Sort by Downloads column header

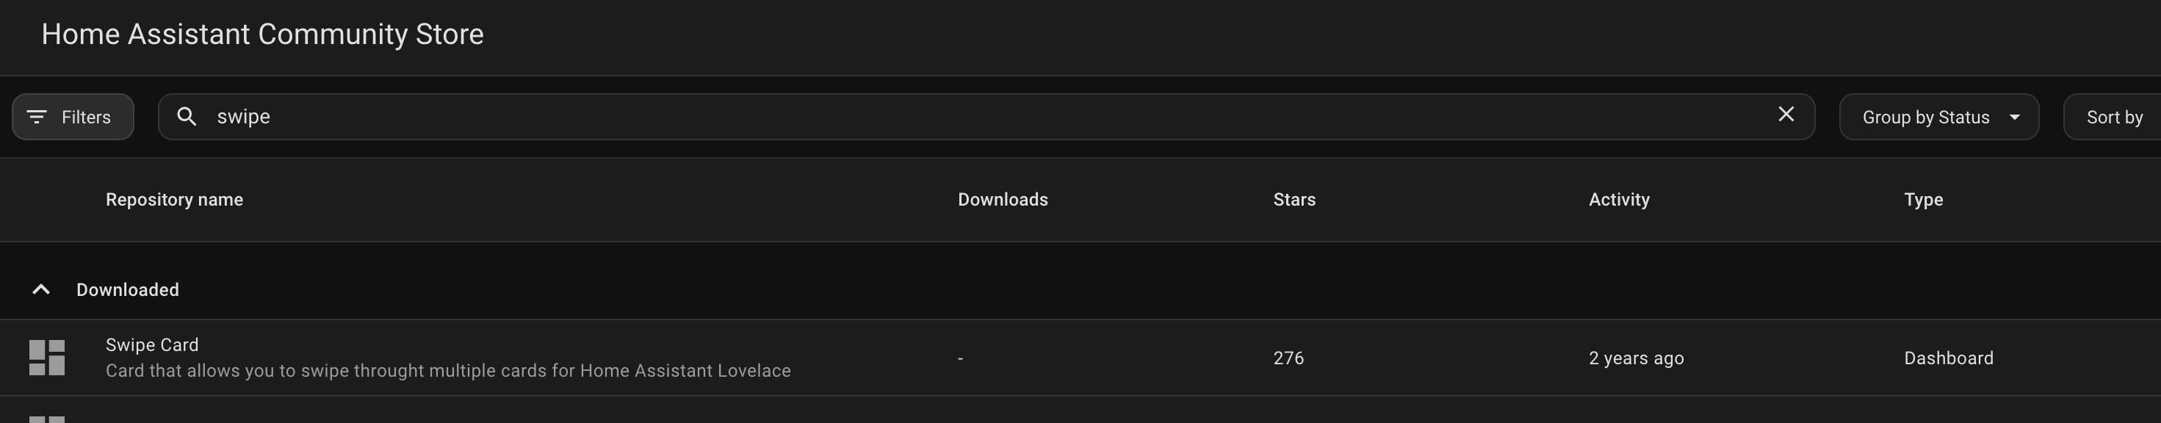pos(1003,200)
